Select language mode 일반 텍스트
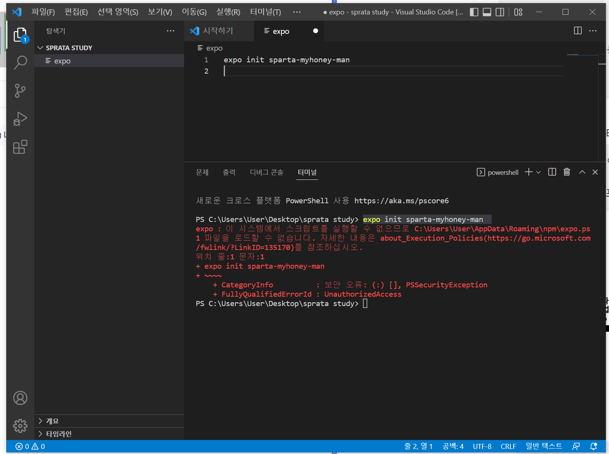This screenshot has height=454, width=609. pyautogui.click(x=544, y=446)
